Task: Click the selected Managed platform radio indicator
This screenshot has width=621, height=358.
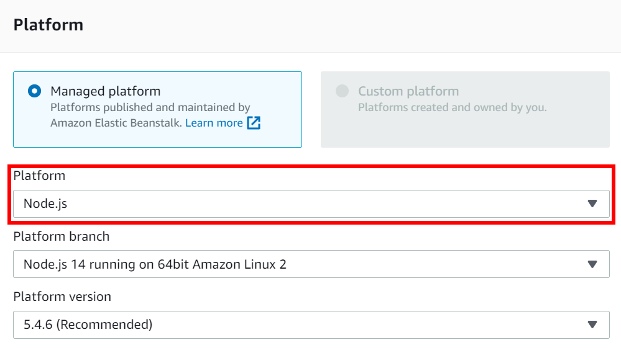Action: 34,91
